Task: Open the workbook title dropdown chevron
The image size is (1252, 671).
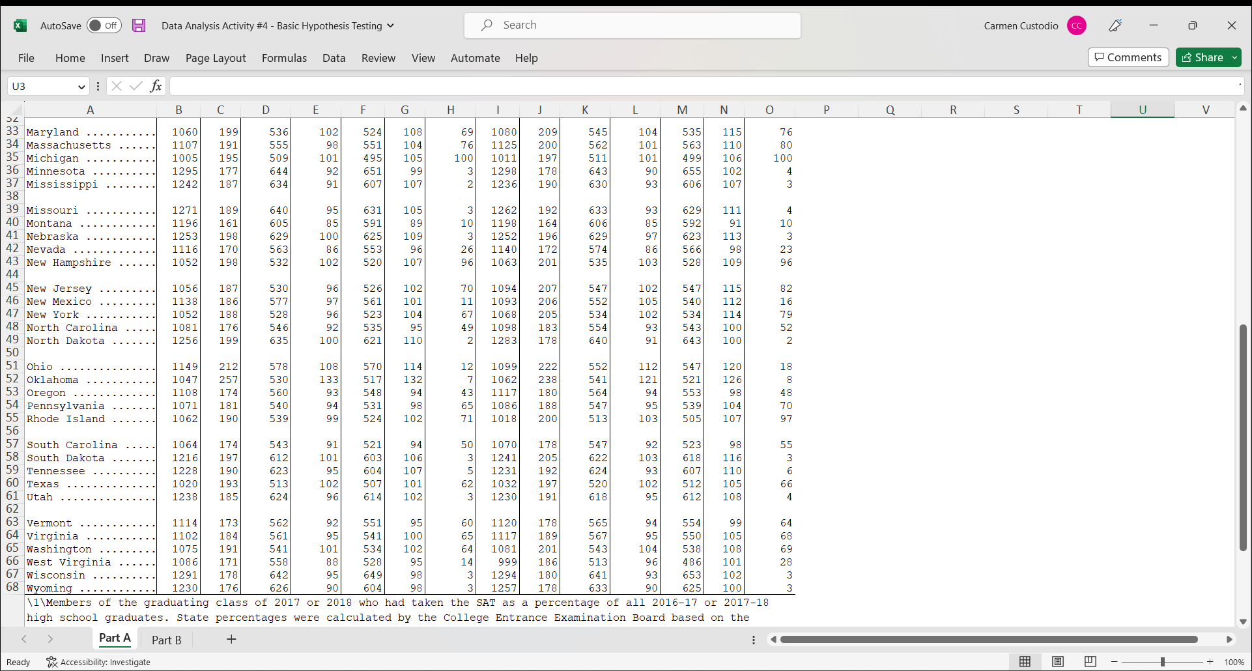Action: pyautogui.click(x=390, y=26)
